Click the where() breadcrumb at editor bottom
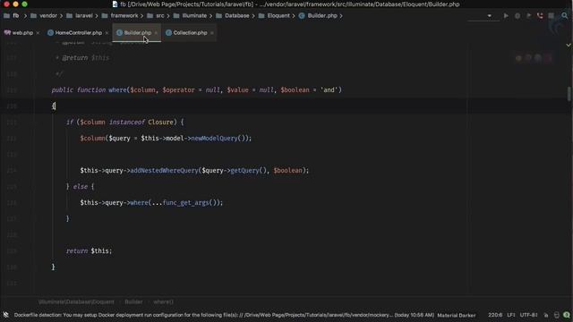 163,302
